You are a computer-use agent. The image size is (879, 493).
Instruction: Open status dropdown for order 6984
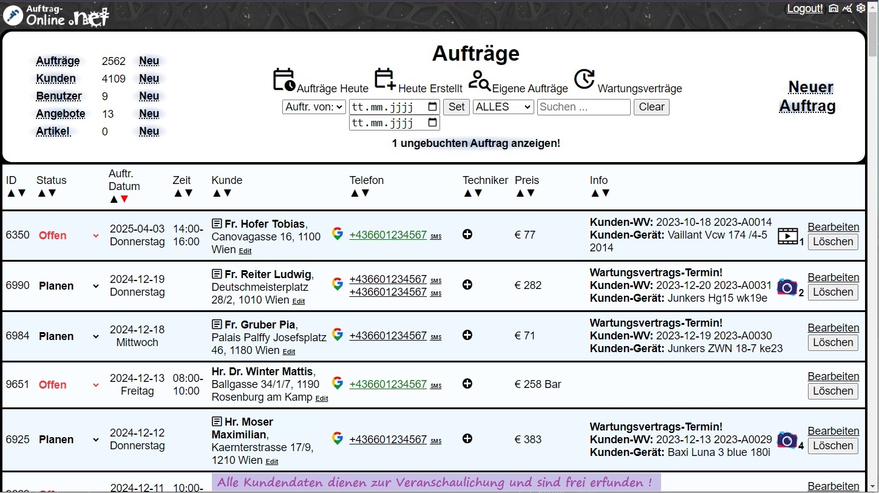(96, 336)
